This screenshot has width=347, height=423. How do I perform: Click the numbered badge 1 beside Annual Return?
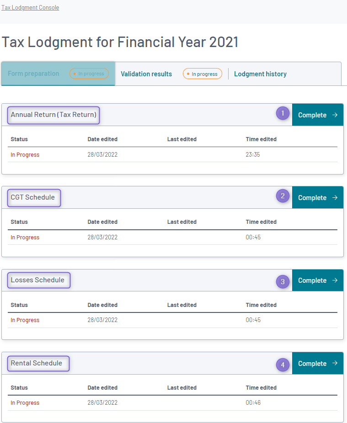[x=283, y=113]
